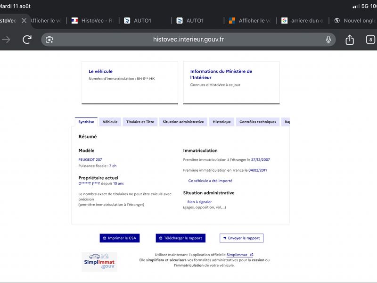Click the Imprimer le CSA button
The height and width of the screenshot is (283, 377).
pyautogui.click(x=120, y=238)
